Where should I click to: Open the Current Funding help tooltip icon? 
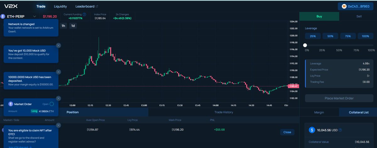coord(84,14)
